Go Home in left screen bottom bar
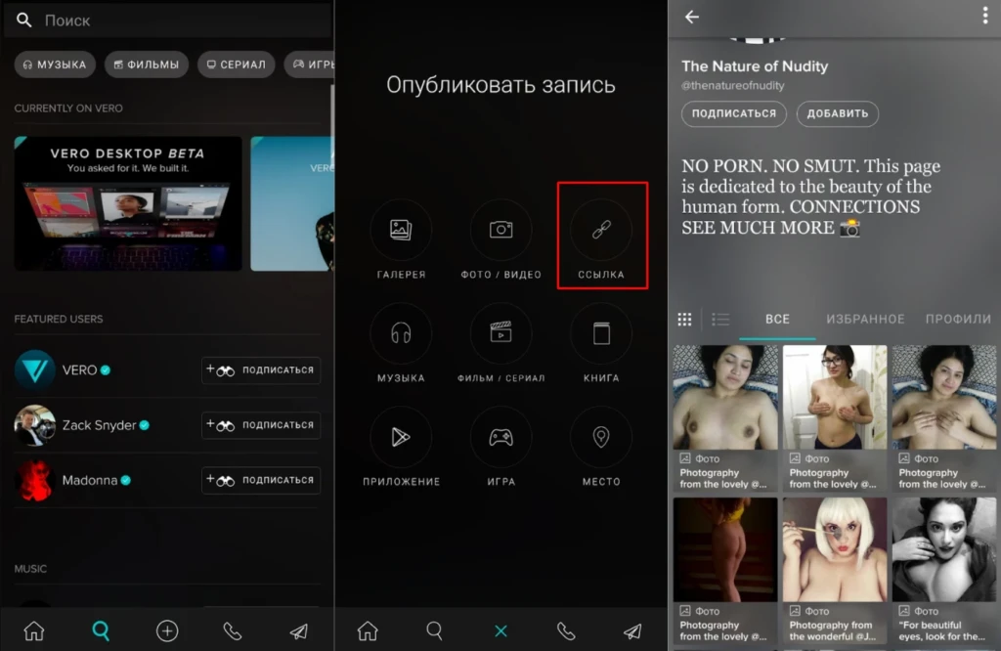This screenshot has height=651, width=1001. [x=34, y=631]
